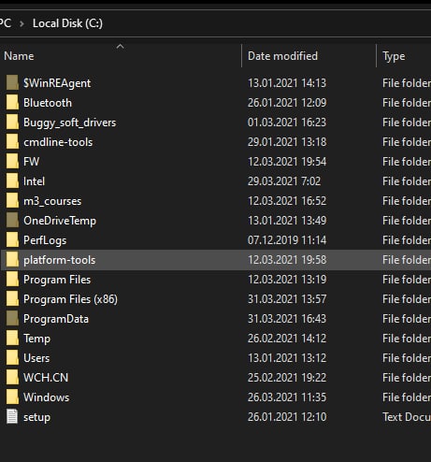Click date 29.03.2021 7:02
This screenshot has height=462, width=431.
284,181
